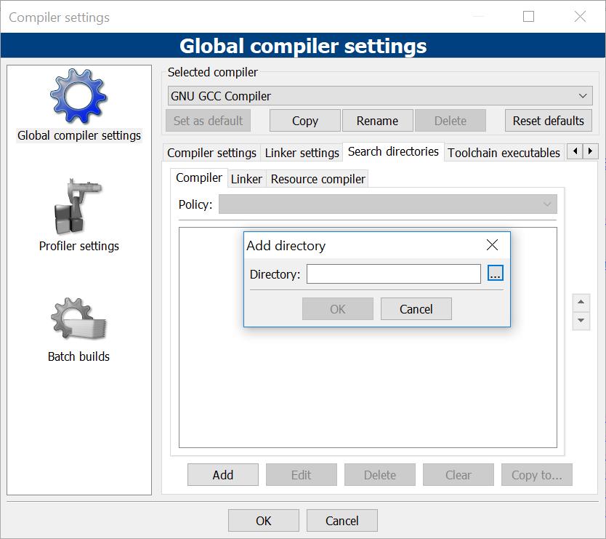
Task: Click Reset defaults button
Action: pyautogui.click(x=548, y=121)
